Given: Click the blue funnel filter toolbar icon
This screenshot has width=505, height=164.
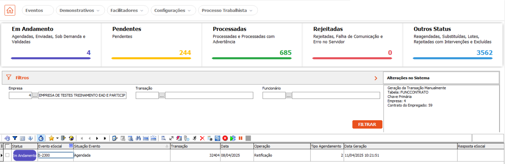Looking at the screenshot, I should click(x=15, y=138).
